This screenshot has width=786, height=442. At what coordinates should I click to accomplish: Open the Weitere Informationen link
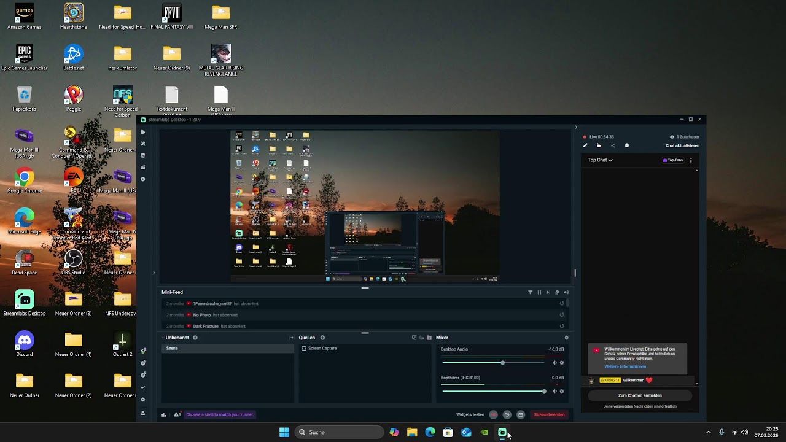point(625,366)
